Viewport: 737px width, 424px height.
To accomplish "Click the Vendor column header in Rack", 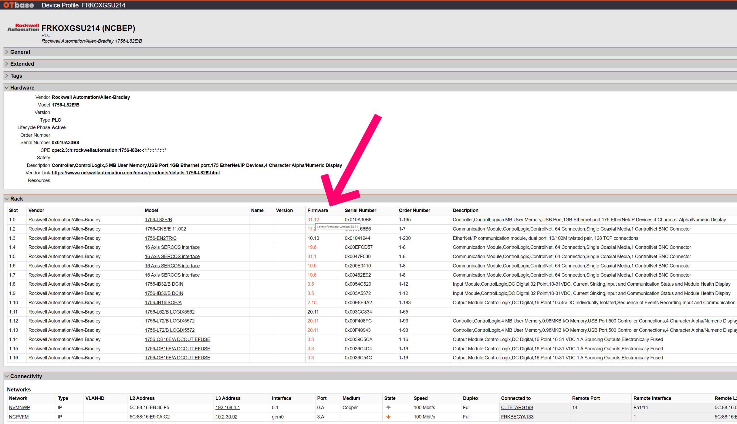I will click(x=37, y=210).
